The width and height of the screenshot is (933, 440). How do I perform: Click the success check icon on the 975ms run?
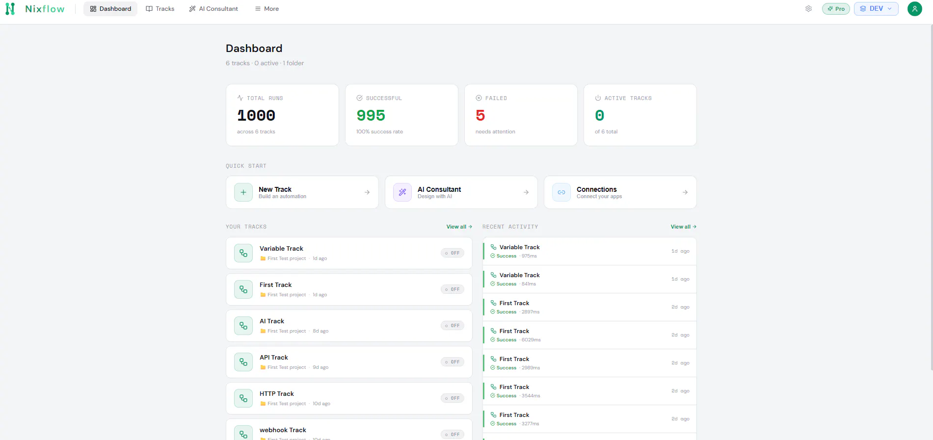tap(493, 256)
